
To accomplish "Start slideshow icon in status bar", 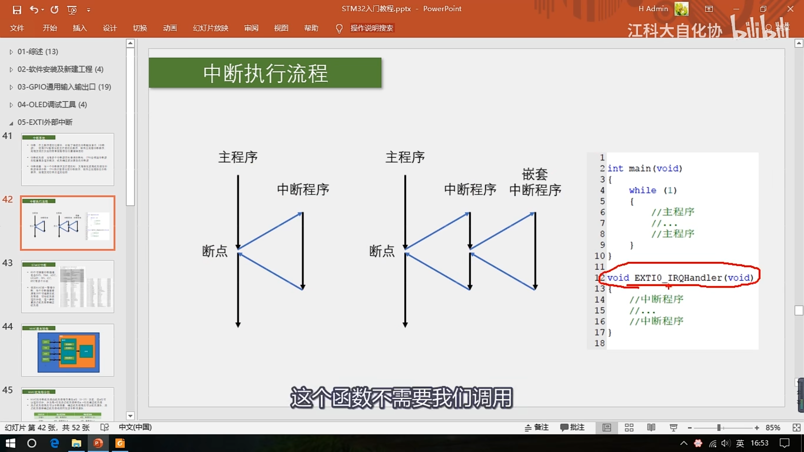I will pyautogui.click(x=673, y=428).
